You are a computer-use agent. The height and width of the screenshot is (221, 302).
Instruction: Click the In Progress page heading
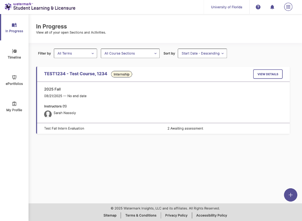51,27
